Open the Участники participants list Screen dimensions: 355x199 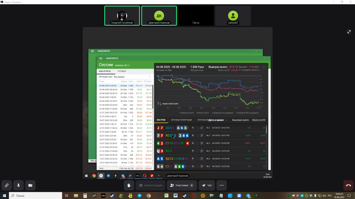182,185
